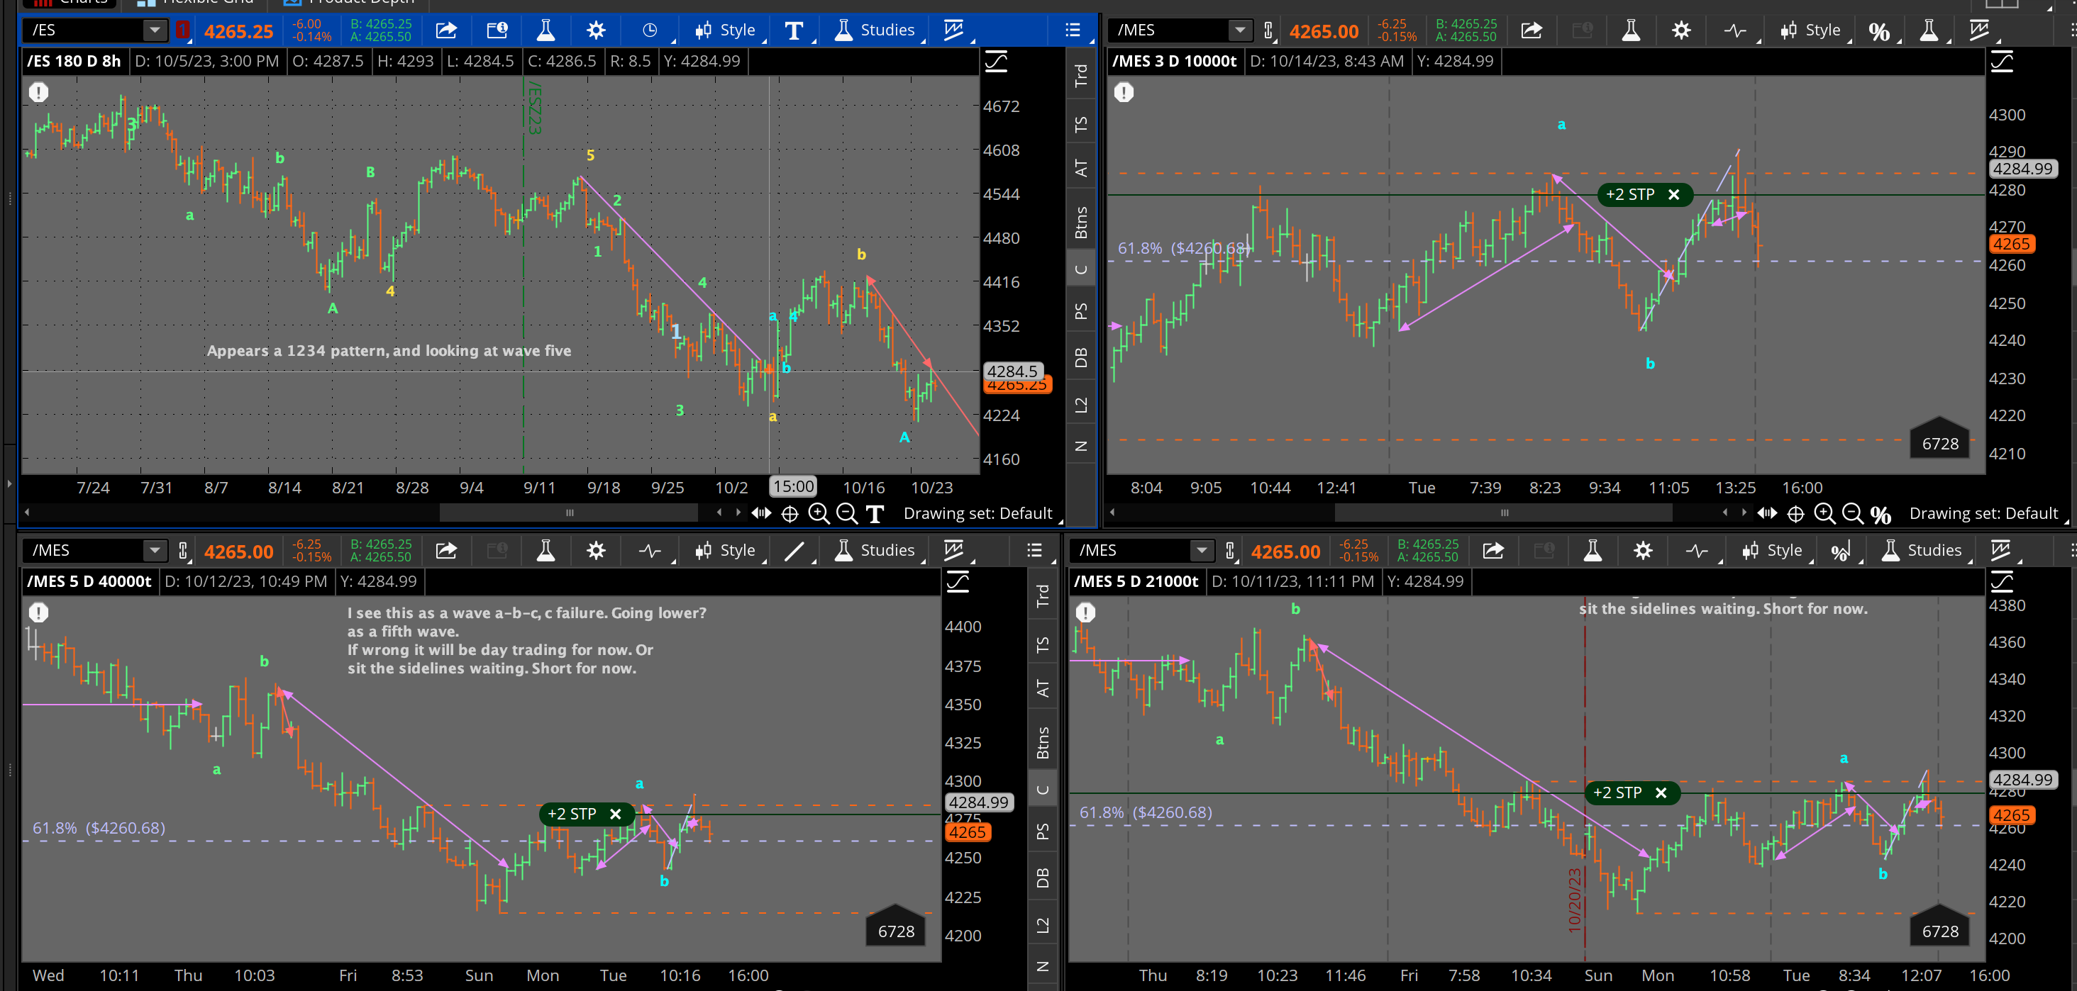
Task: Toggle scale mode icon beside /ES price axis
Action: 997,61
